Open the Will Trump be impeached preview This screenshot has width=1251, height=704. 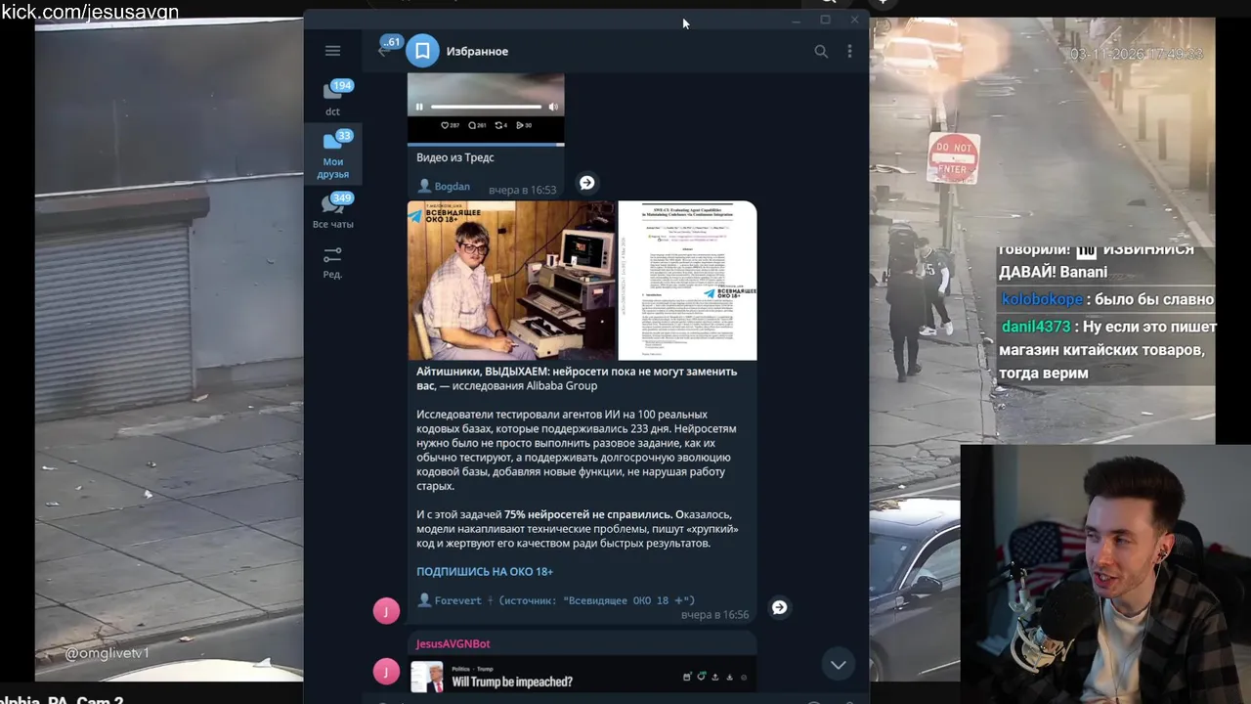[582, 676]
